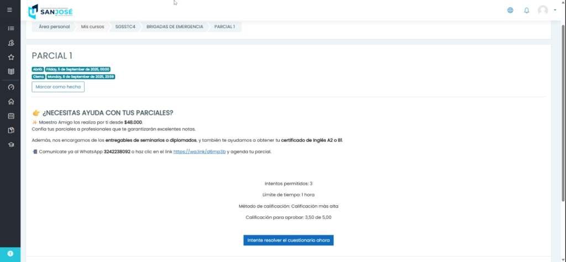Click Método de calificación text

pyautogui.click(x=289, y=206)
